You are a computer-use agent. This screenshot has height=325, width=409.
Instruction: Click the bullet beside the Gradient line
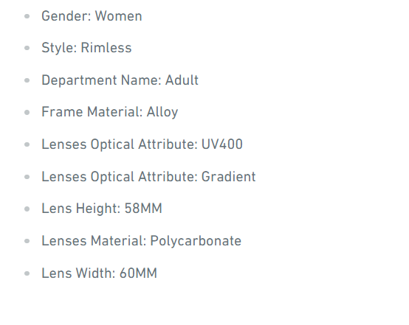click(27, 177)
